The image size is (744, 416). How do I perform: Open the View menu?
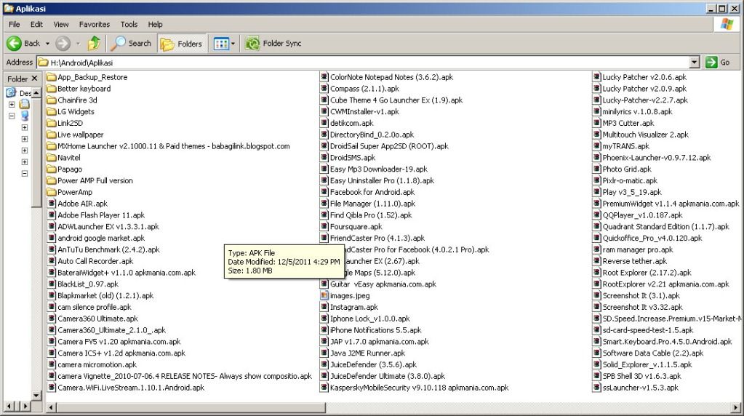tap(61, 24)
